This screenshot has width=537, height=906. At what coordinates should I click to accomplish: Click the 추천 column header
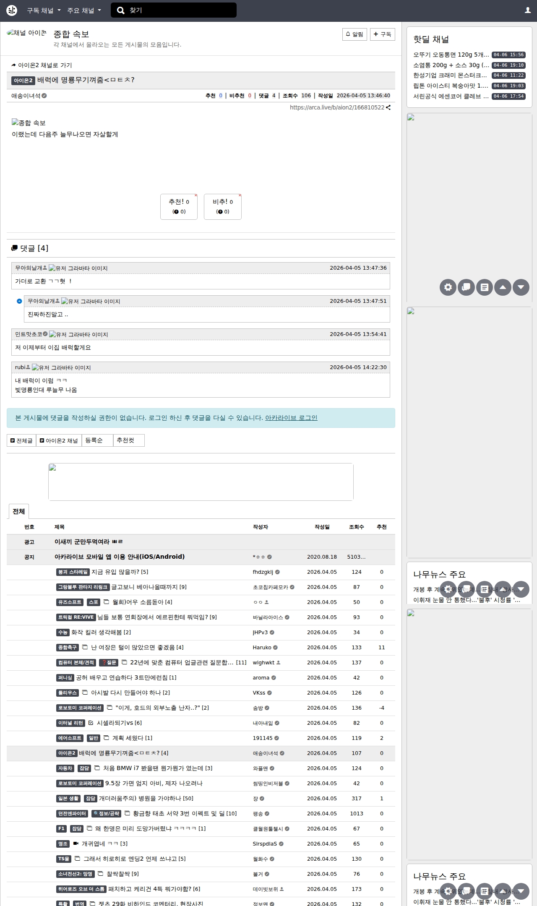382,527
